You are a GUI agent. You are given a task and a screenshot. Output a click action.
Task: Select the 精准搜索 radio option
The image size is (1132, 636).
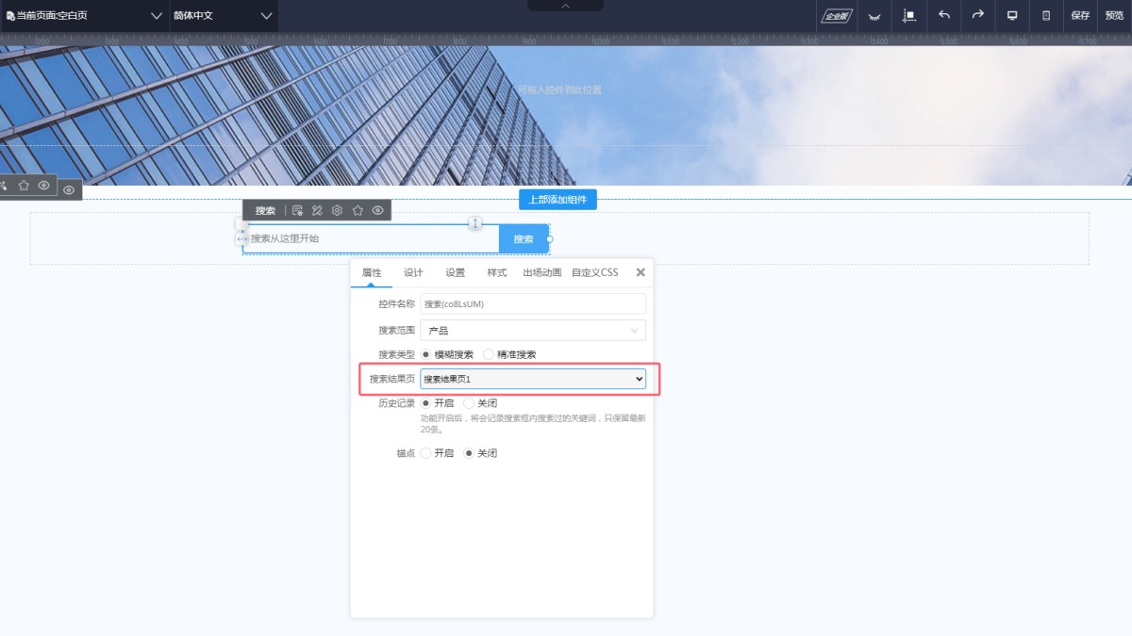(489, 354)
